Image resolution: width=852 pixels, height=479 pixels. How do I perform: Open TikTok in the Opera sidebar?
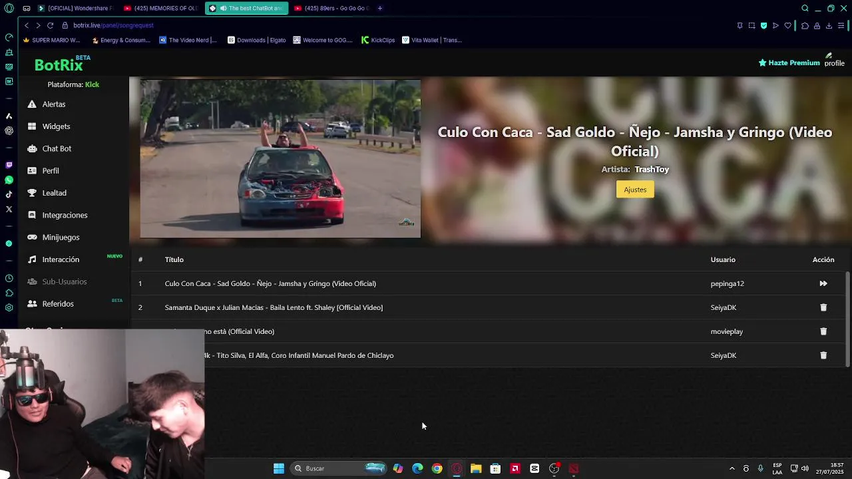click(x=9, y=194)
